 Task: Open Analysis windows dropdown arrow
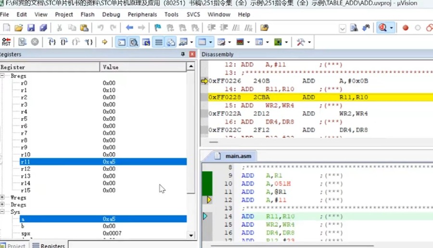click(x=248, y=42)
